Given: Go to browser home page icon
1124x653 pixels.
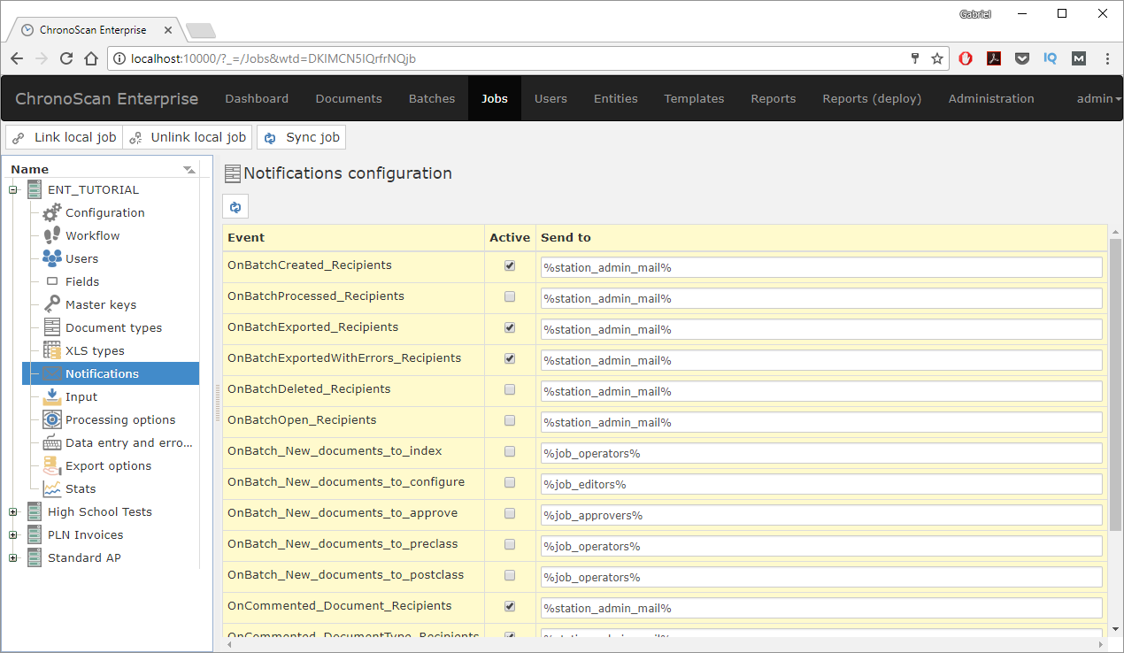Looking at the screenshot, I should (x=91, y=58).
